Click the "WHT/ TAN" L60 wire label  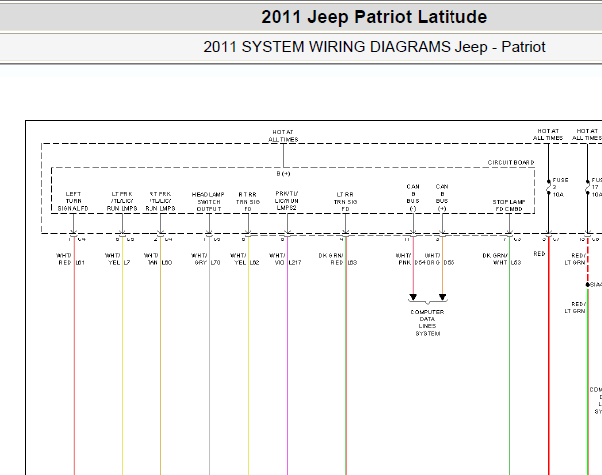click(x=150, y=259)
